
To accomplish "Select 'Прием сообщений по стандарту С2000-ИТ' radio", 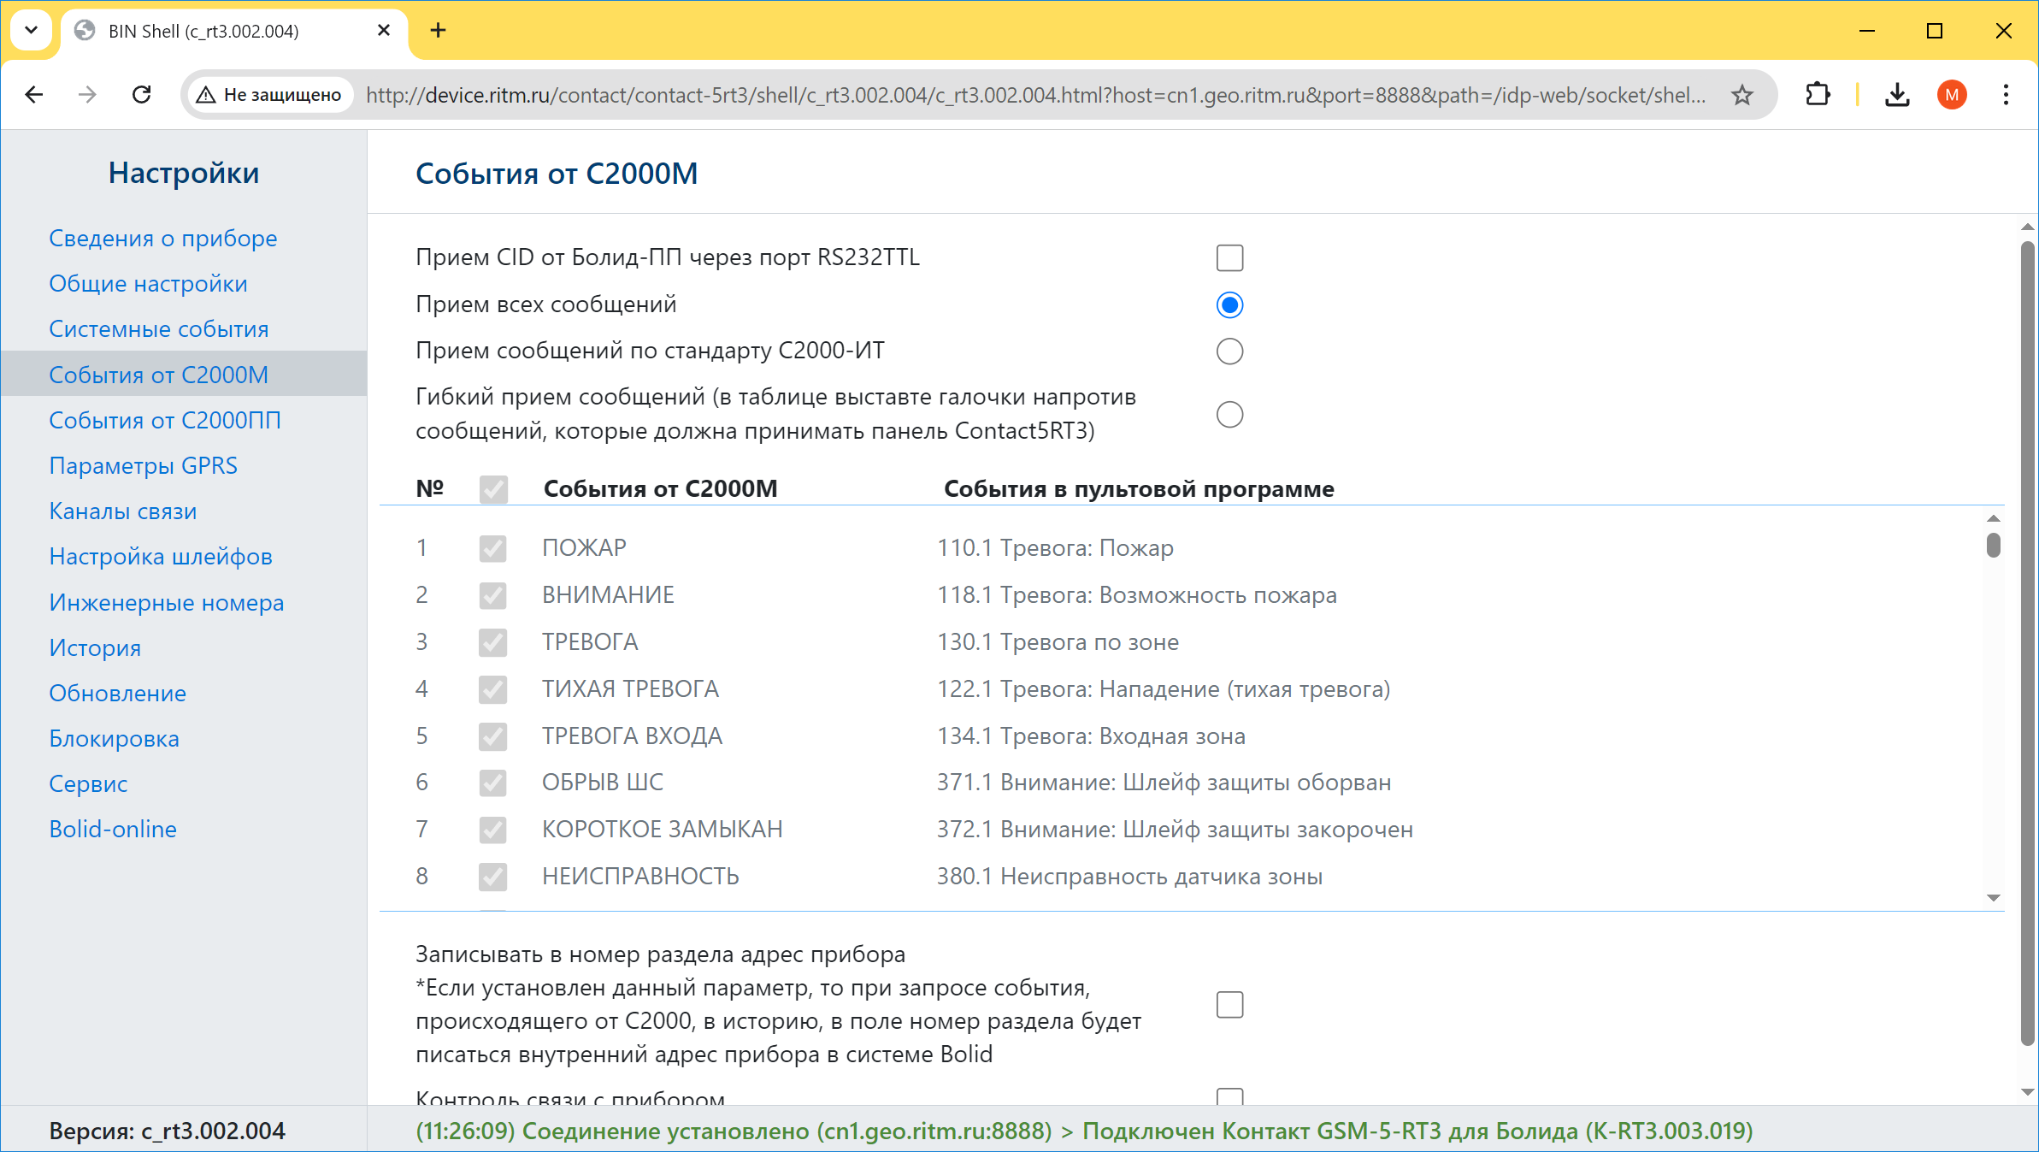I will click(x=1229, y=351).
